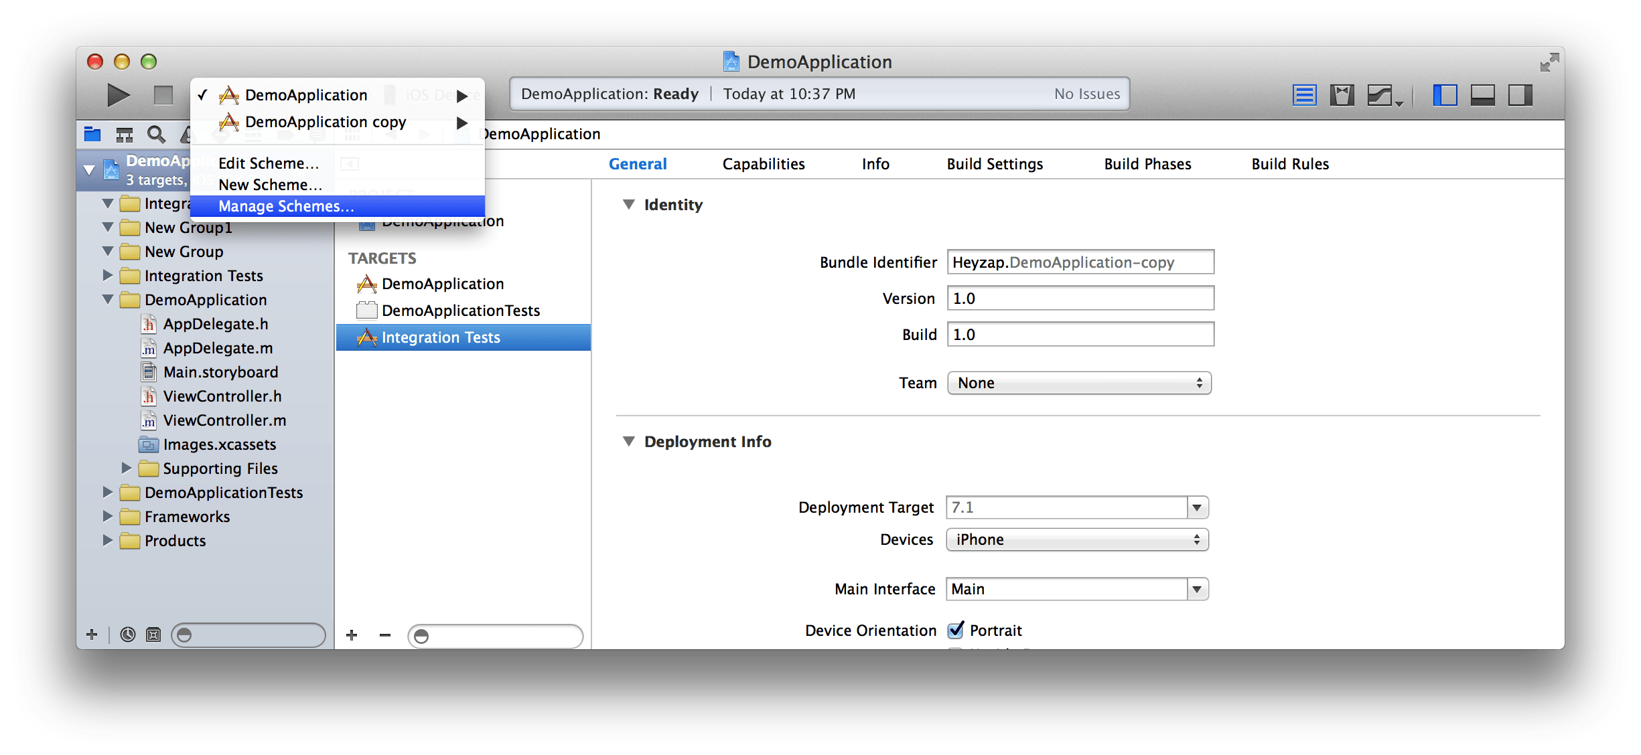Screen dimensions: 1641x755
Task: Collapse the Identity section triangle
Action: coord(628,205)
